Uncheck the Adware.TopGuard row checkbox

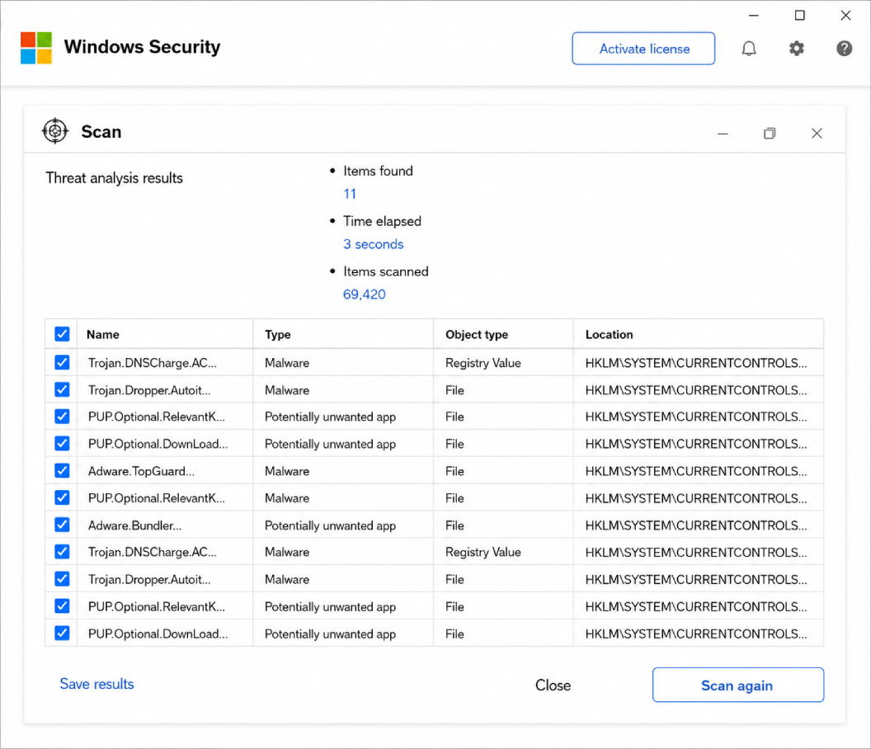tap(62, 471)
